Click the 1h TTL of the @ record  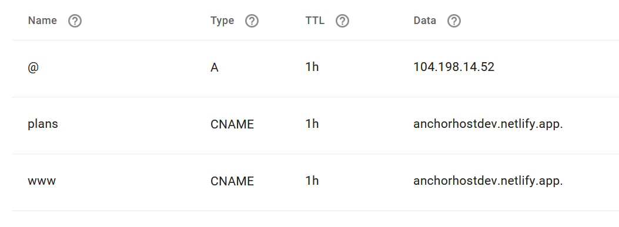pyautogui.click(x=312, y=67)
